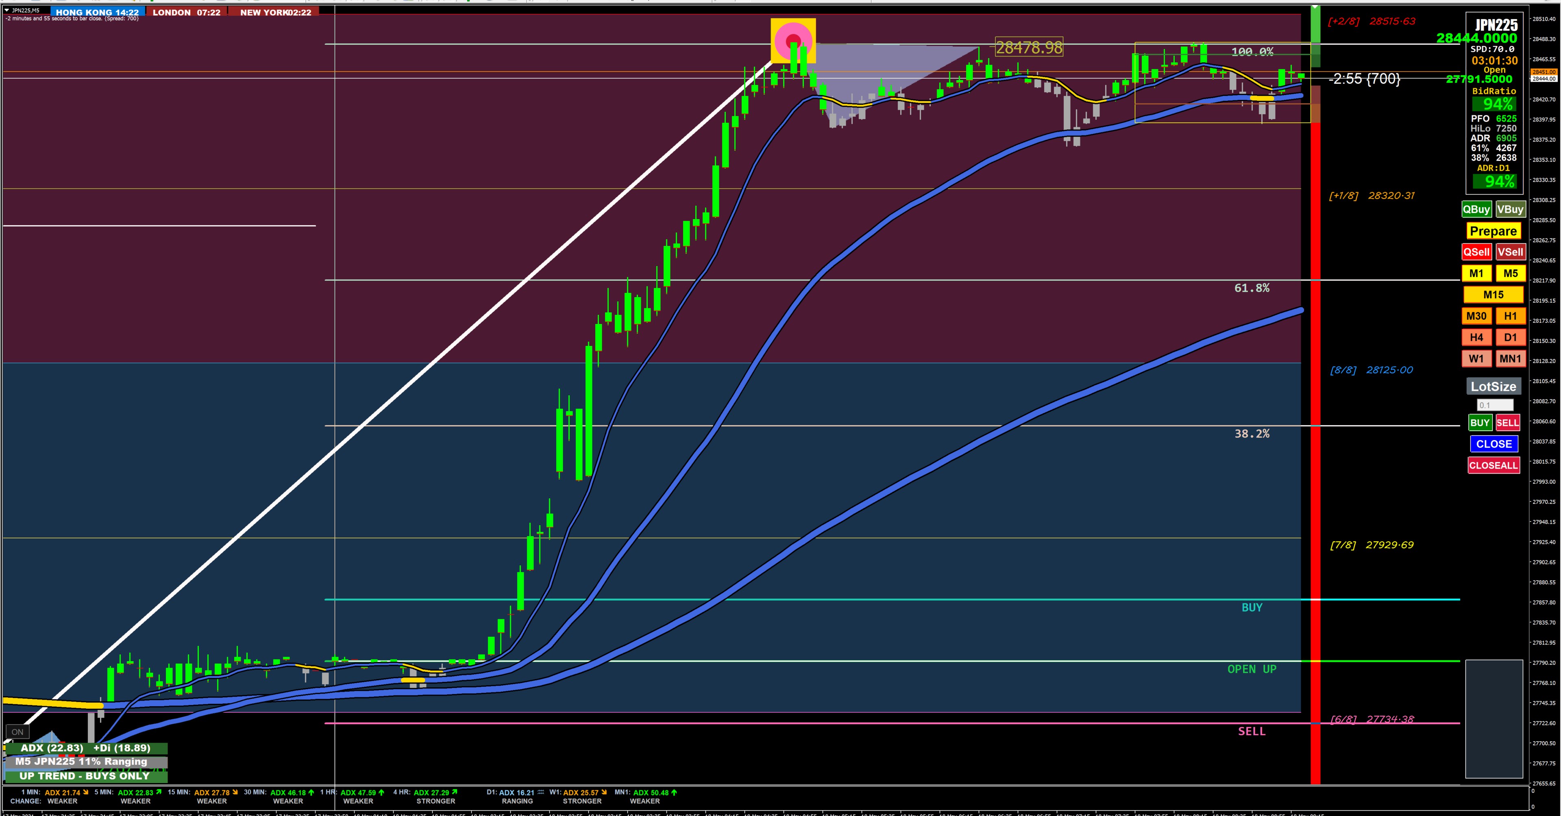Viewport: 1561px width, 816px height.
Task: Click the yellow Prepare button
Action: 1493,231
